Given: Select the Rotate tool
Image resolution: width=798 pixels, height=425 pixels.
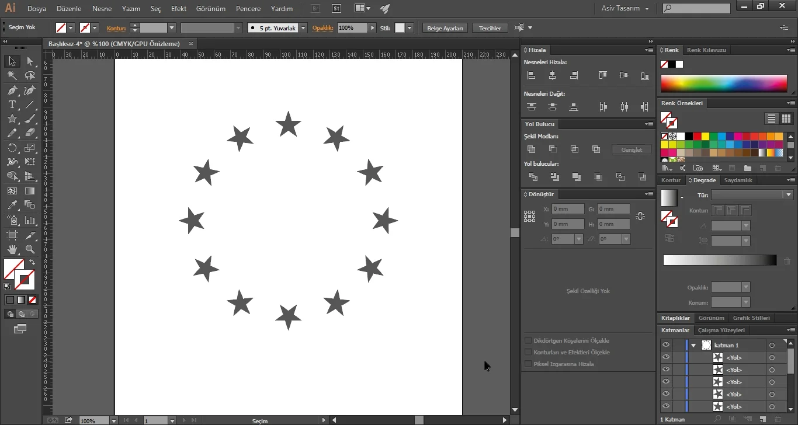Looking at the screenshot, I should [12, 148].
